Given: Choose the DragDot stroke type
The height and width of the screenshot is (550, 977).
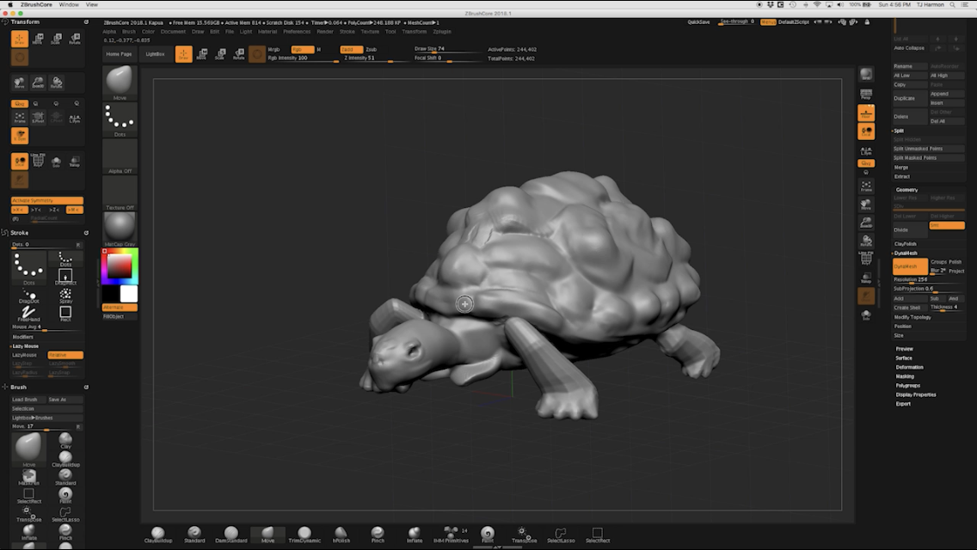Looking at the screenshot, I should click(x=28, y=296).
